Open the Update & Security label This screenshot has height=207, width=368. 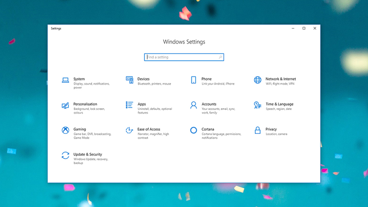click(88, 154)
